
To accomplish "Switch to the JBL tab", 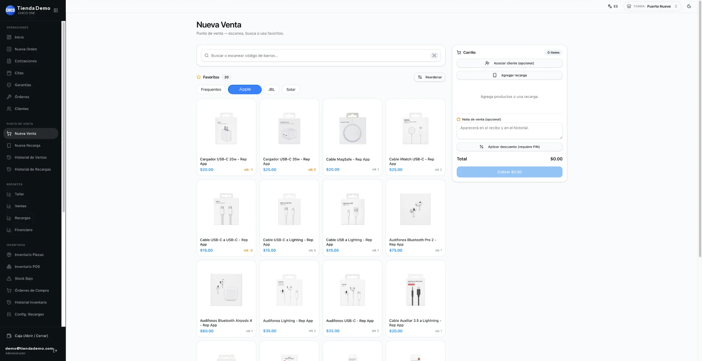I will click(x=272, y=90).
